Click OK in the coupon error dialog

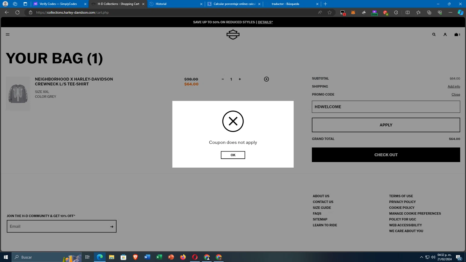(233, 155)
